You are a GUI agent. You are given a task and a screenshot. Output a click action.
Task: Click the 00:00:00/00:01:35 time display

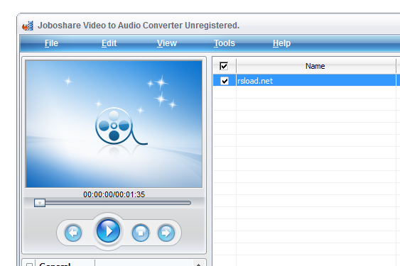(114, 194)
